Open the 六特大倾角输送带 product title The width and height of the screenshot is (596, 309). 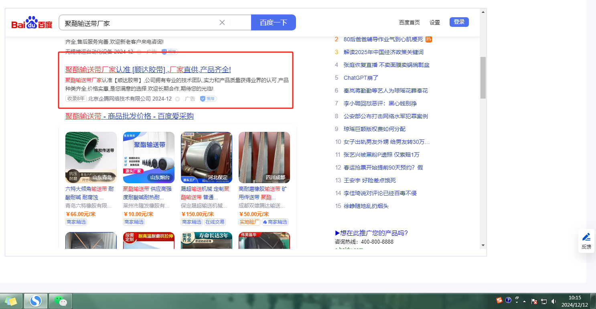point(89,193)
